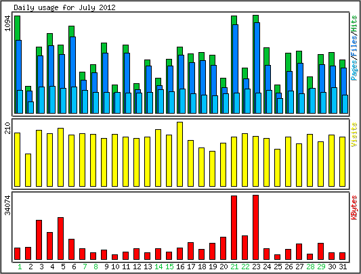Click the 'Daily usage for July 2012' title

point(64,7)
